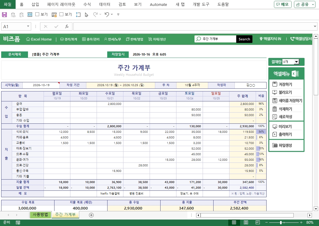Click the 불러오기 load icon

coord(275,92)
